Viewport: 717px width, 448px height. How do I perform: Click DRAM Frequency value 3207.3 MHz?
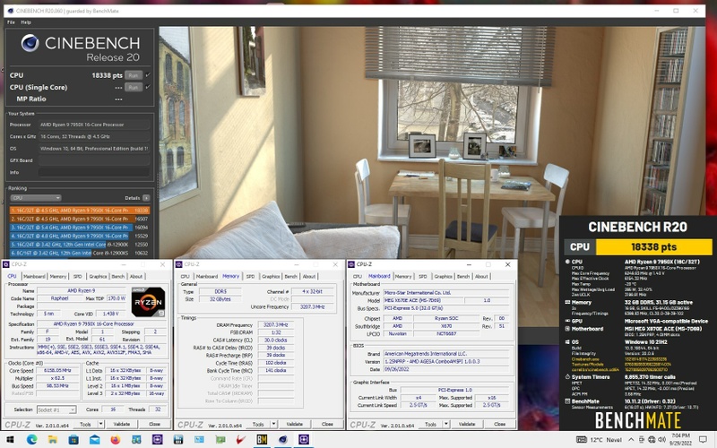(276, 324)
